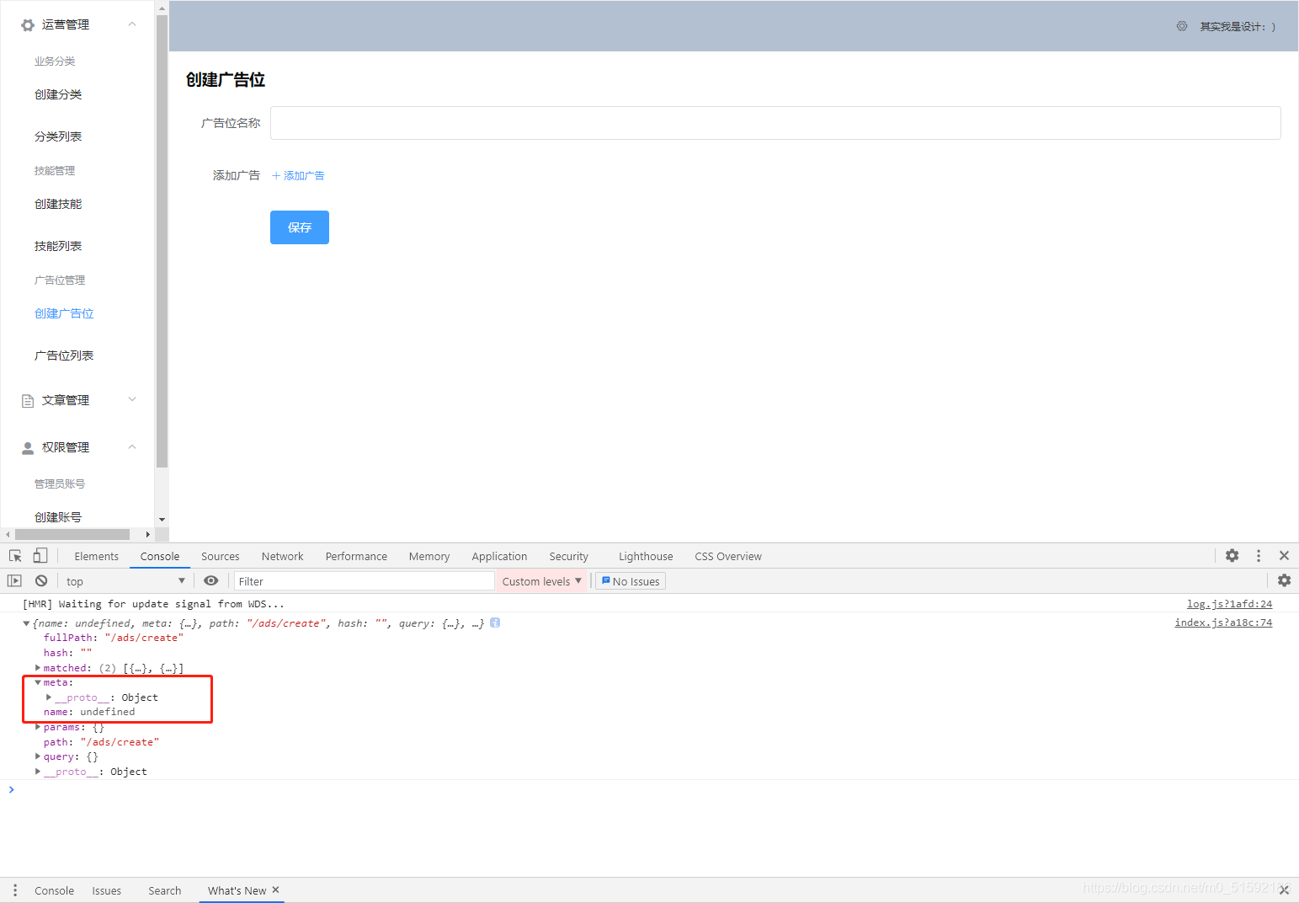Viewport: 1299px width, 903px height.
Task: Open the top JavaScript context dropdown
Action: pyautogui.click(x=125, y=581)
